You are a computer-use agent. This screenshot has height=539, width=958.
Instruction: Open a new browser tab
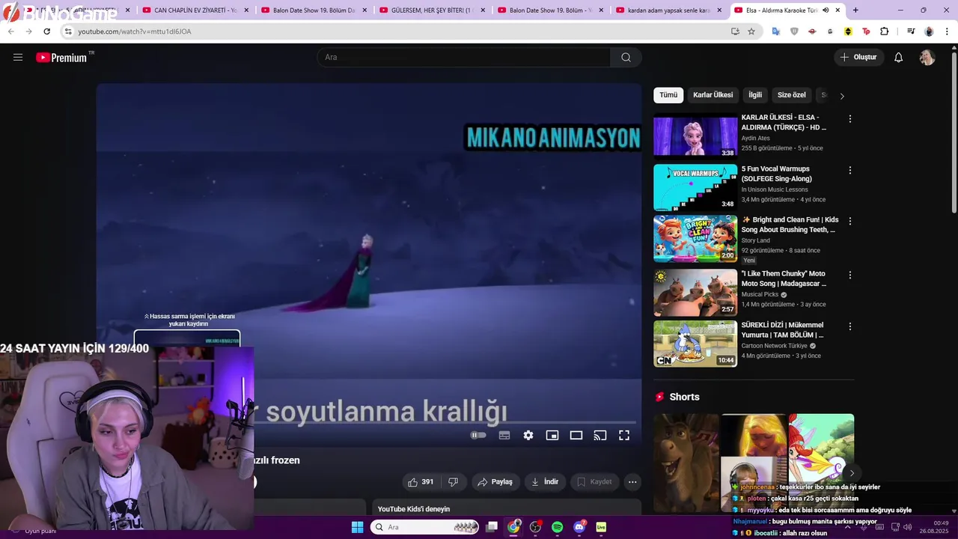coord(855,10)
